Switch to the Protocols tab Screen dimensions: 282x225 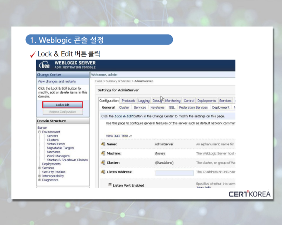tap(128, 101)
